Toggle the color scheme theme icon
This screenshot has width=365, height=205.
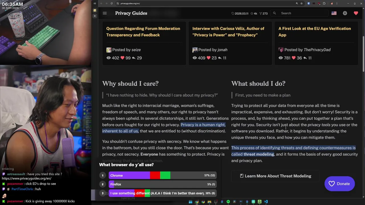[345, 13]
